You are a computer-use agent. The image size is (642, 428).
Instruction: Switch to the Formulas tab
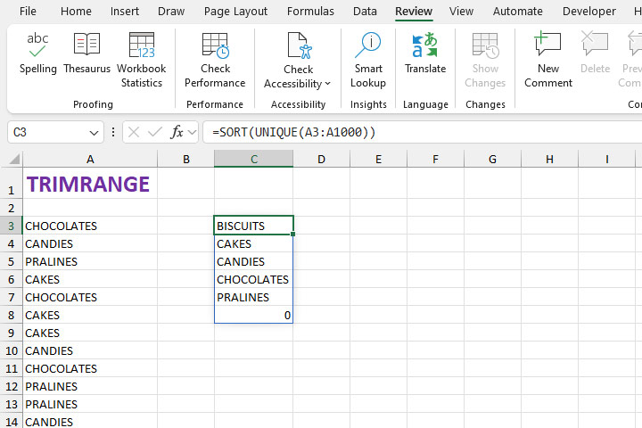310,11
